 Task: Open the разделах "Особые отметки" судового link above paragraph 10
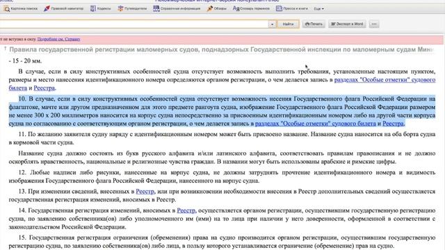point(385,80)
